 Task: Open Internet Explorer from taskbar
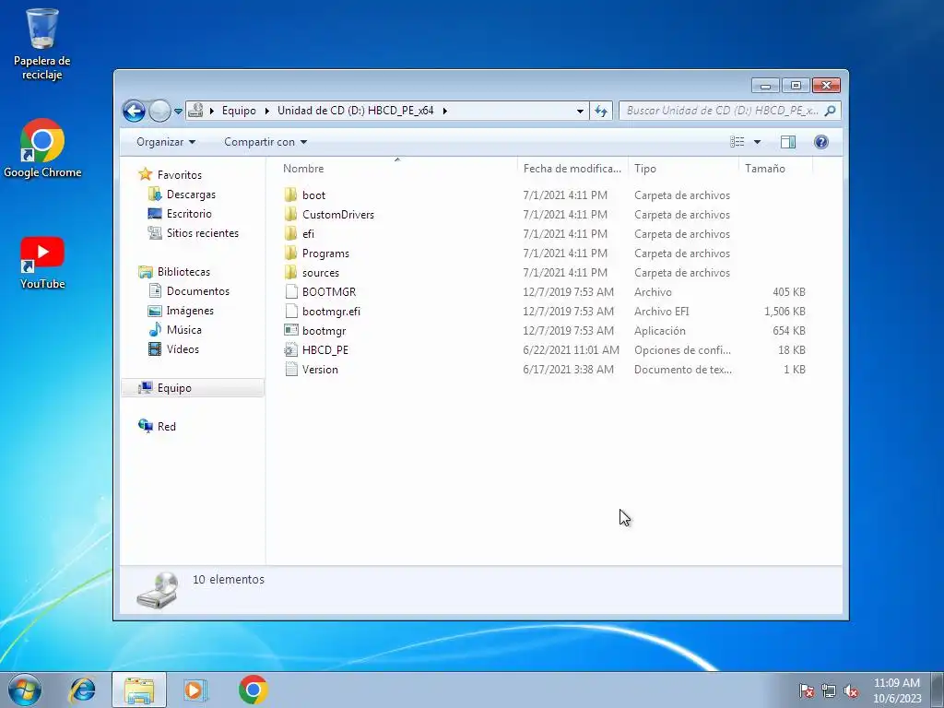pos(82,690)
